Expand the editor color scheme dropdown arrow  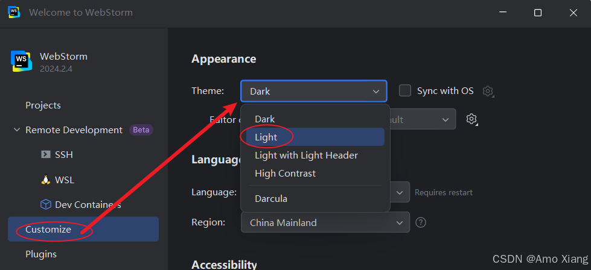click(x=446, y=119)
